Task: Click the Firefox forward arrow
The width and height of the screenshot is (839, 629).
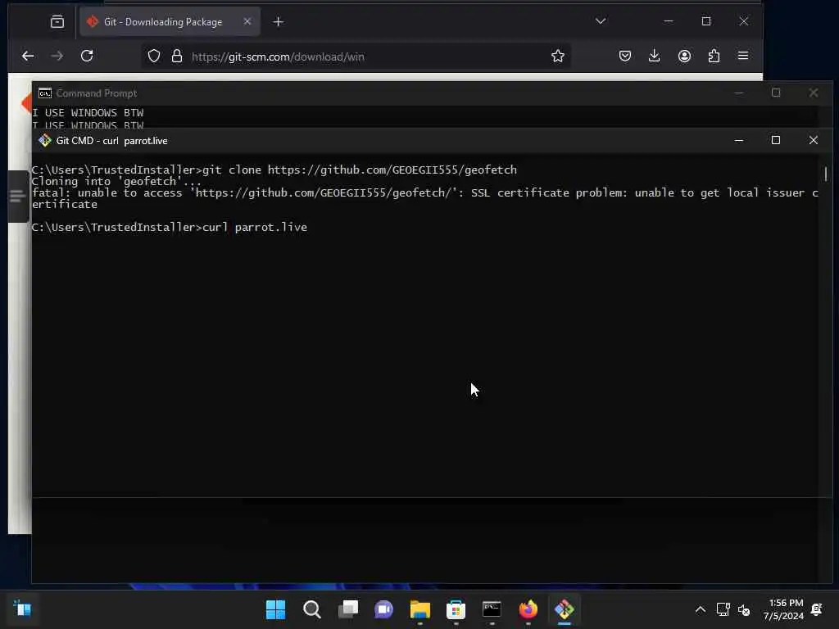Action: 57,56
